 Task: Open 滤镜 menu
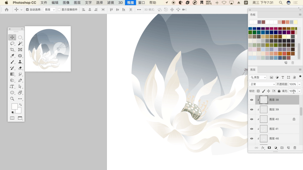111,3
